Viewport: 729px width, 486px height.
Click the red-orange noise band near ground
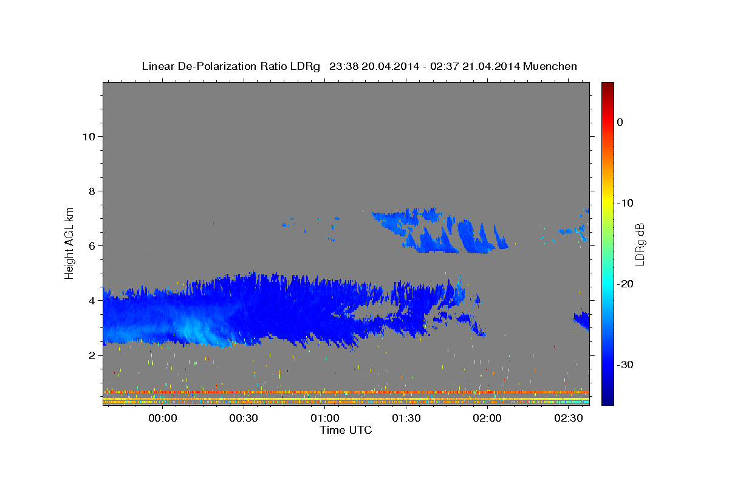(346, 392)
